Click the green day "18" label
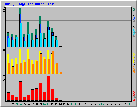Viewport: 137px width, 107px height. click(76, 104)
